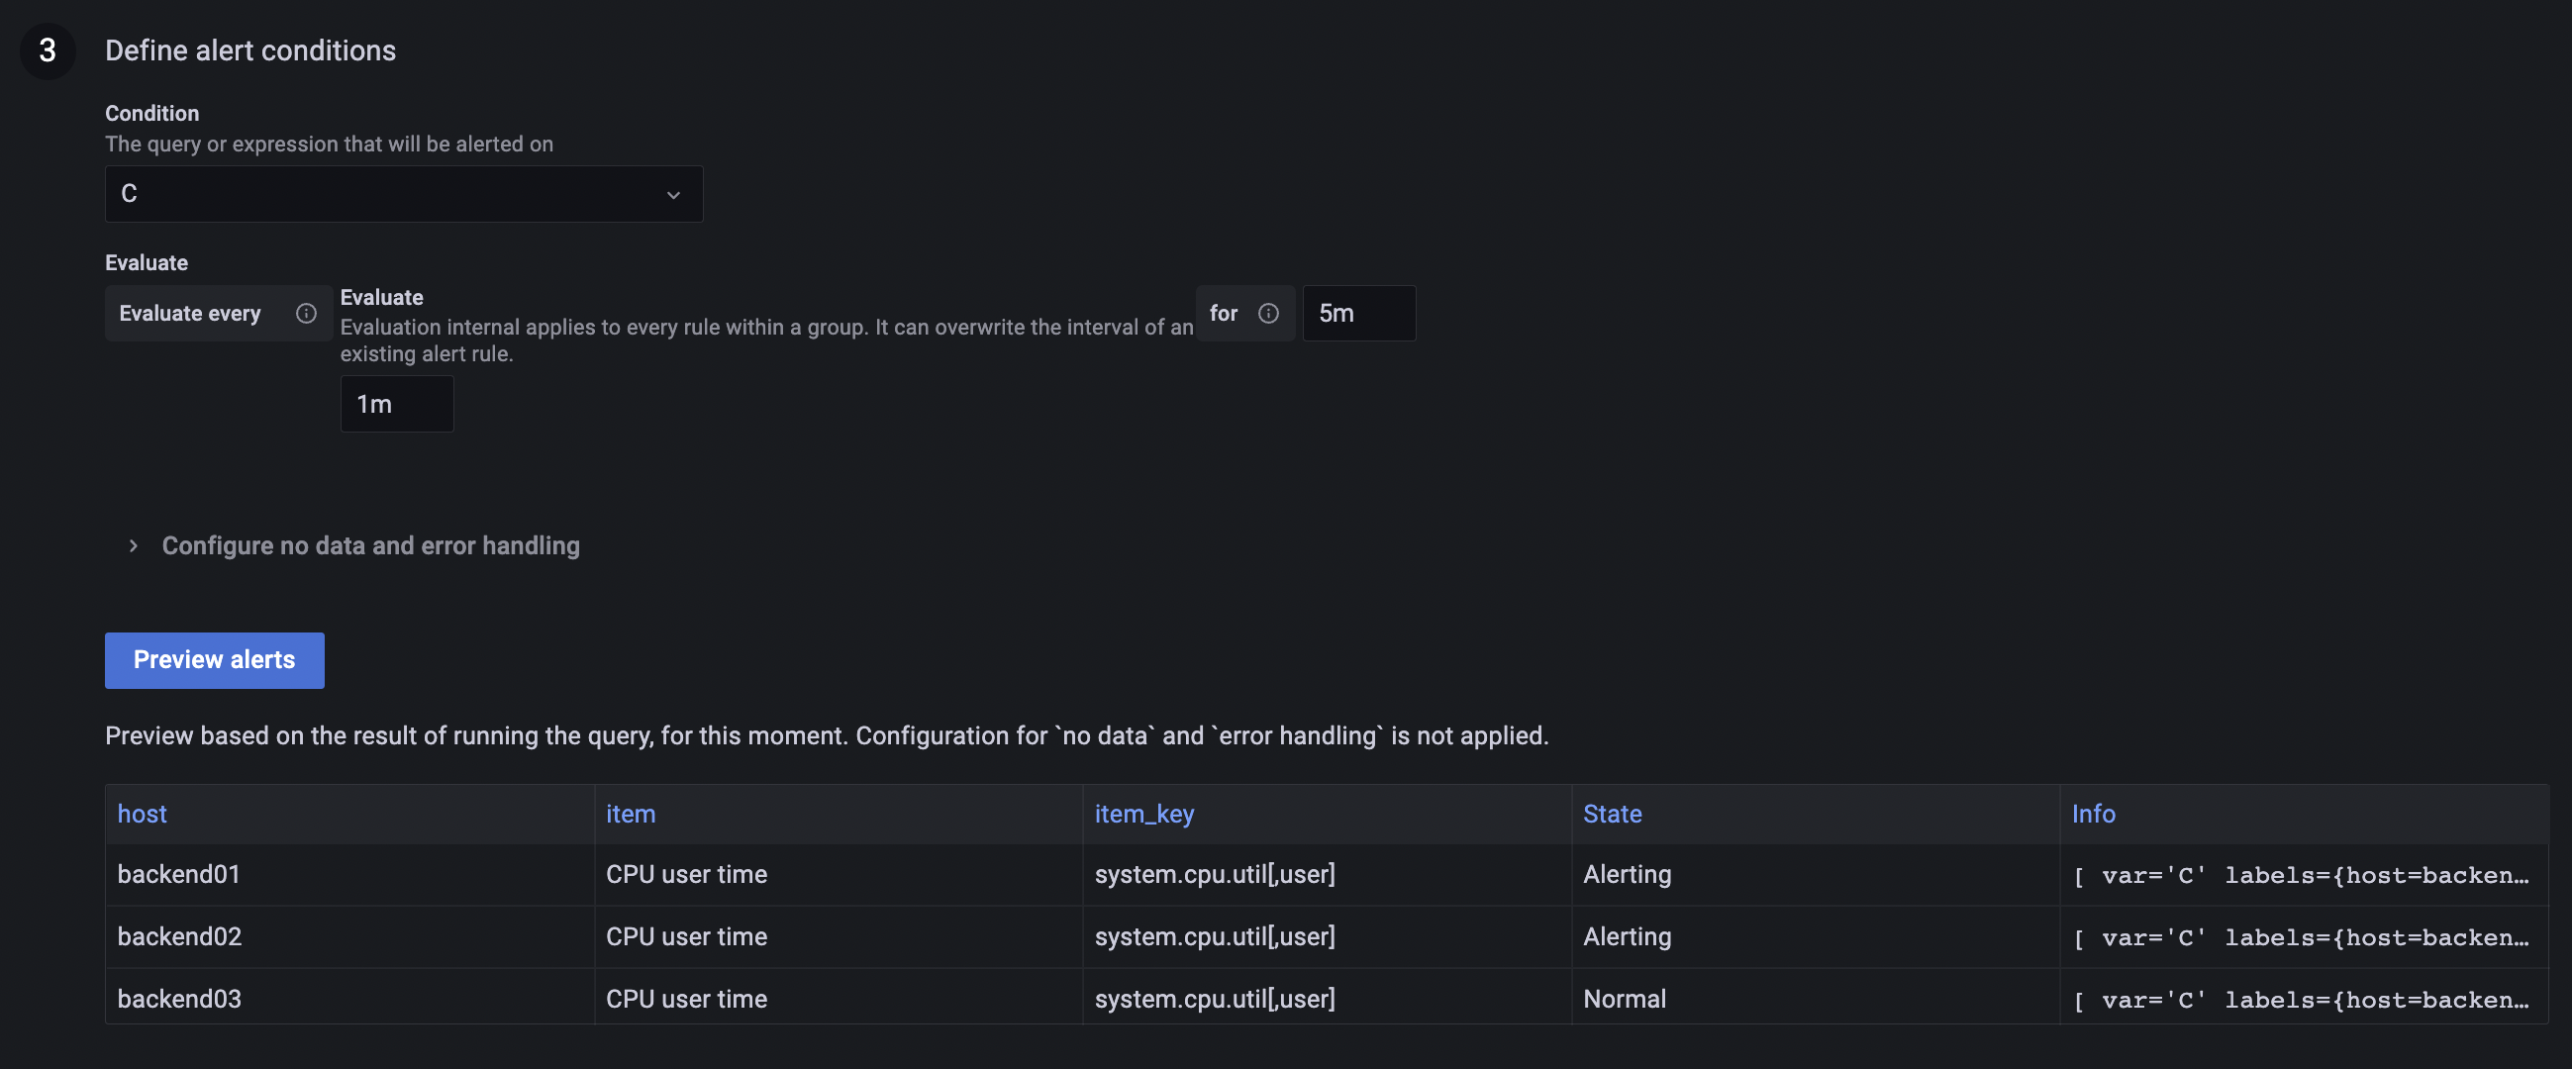
Task: Click the info icon next to the for field
Action: coord(1269,313)
